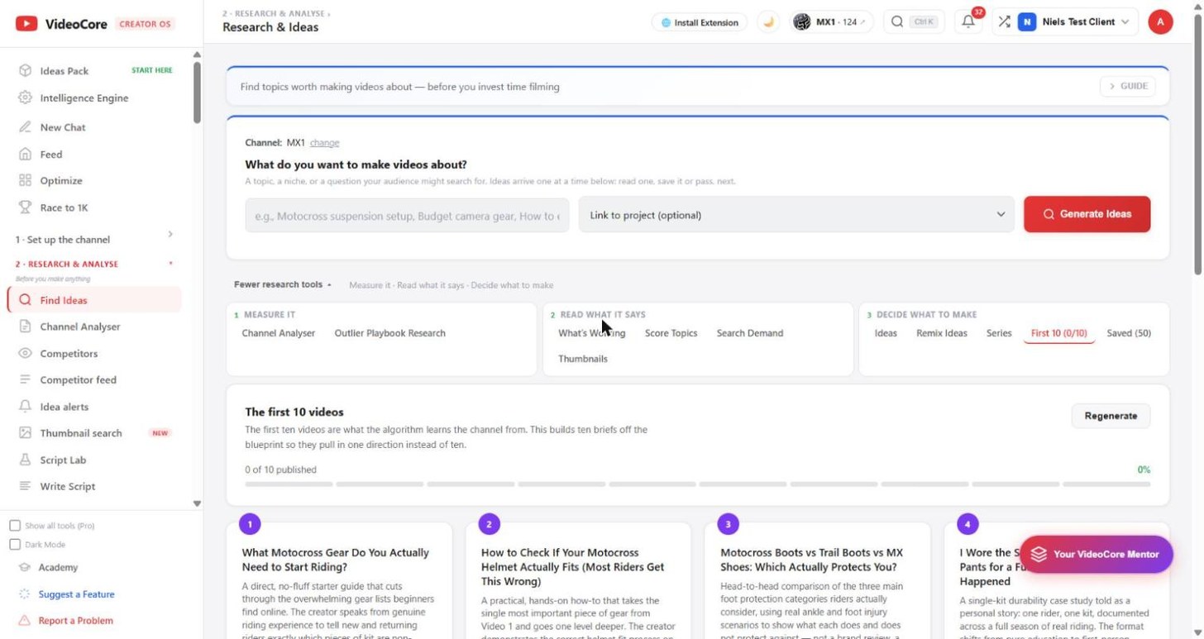Click the VideoCore logo icon
Viewport: 1204px width, 639px height.
(26, 24)
